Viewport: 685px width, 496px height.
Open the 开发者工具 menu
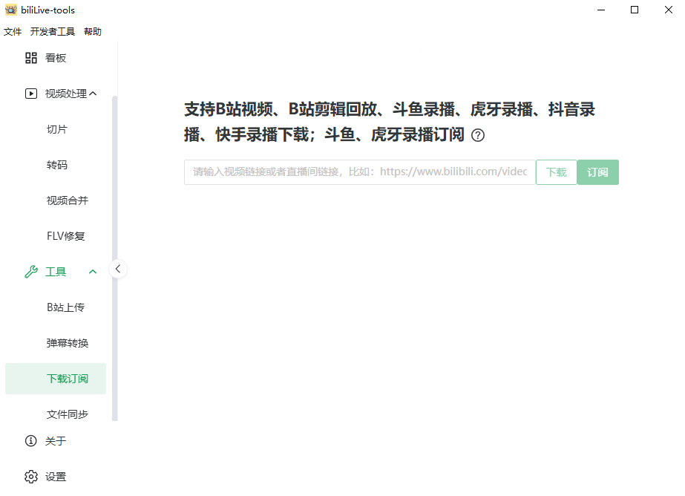[x=52, y=32]
